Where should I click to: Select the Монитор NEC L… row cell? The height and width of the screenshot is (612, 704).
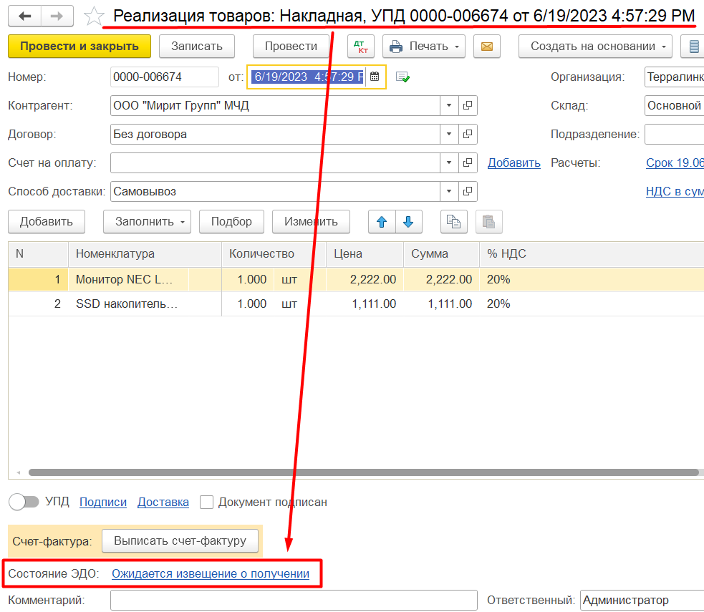[128, 280]
